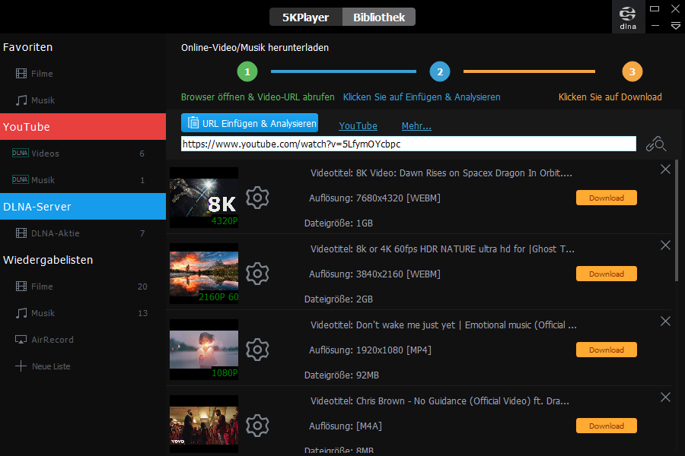
Task: Open the window dropdown menu arrow
Action: click(675, 25)
